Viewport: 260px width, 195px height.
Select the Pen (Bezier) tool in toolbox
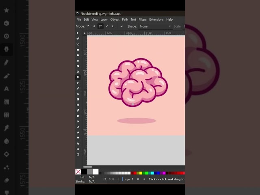click(78, 77)
